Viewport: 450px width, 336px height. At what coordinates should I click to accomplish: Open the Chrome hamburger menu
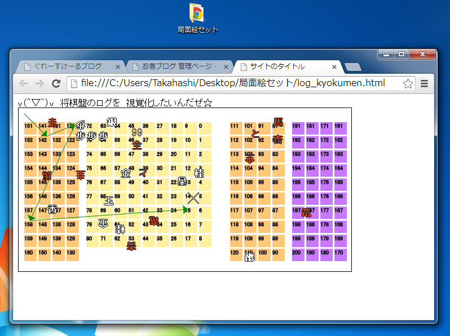[424, 84]
